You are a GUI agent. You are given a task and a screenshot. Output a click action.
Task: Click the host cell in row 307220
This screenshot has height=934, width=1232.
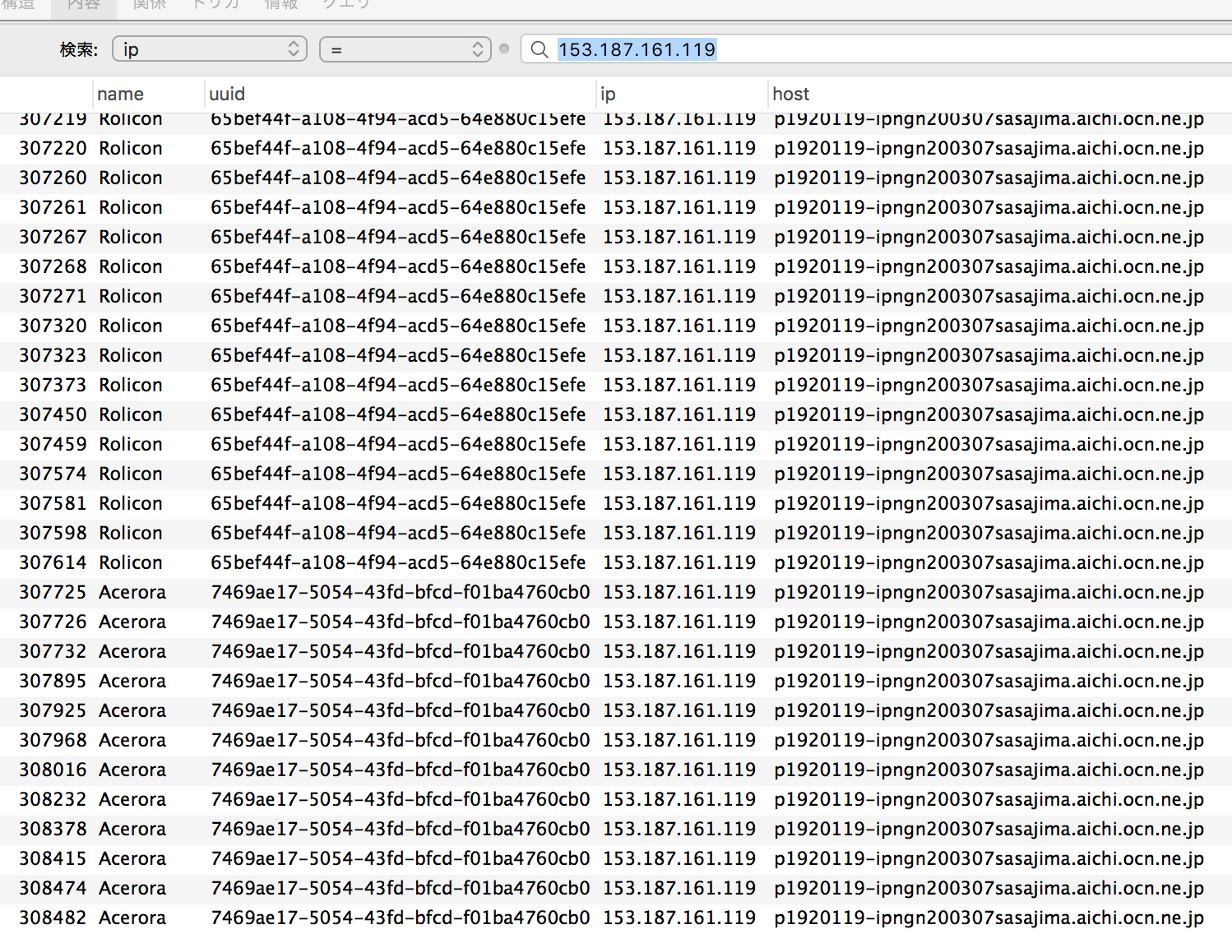[989, 148]
